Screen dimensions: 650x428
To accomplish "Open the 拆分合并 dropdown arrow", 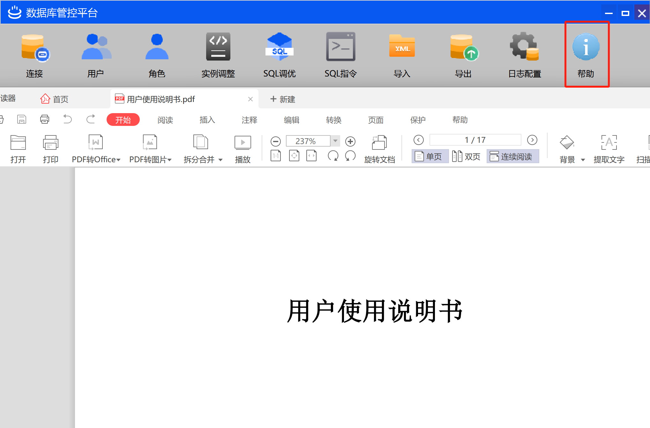I will [220, 160].
